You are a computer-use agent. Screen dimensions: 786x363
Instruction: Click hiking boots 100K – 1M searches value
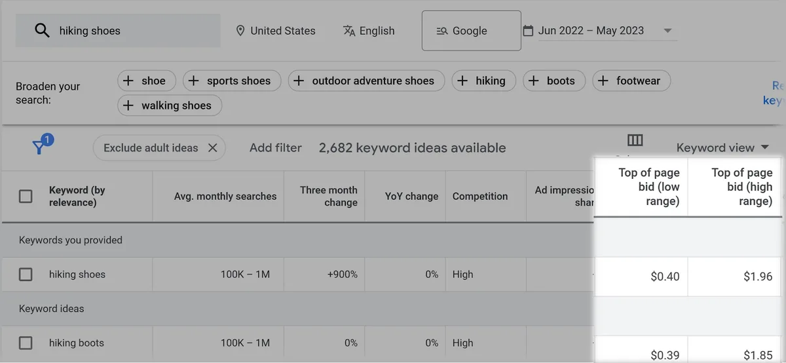245,343
